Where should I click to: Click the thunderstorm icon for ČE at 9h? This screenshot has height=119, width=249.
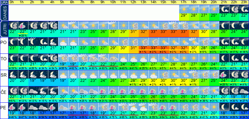[x=103, y=91]
